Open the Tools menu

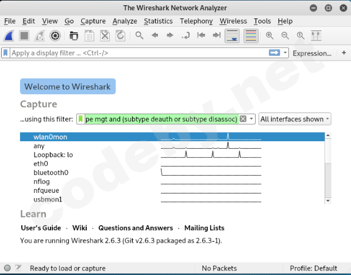[x=263, y=21]
